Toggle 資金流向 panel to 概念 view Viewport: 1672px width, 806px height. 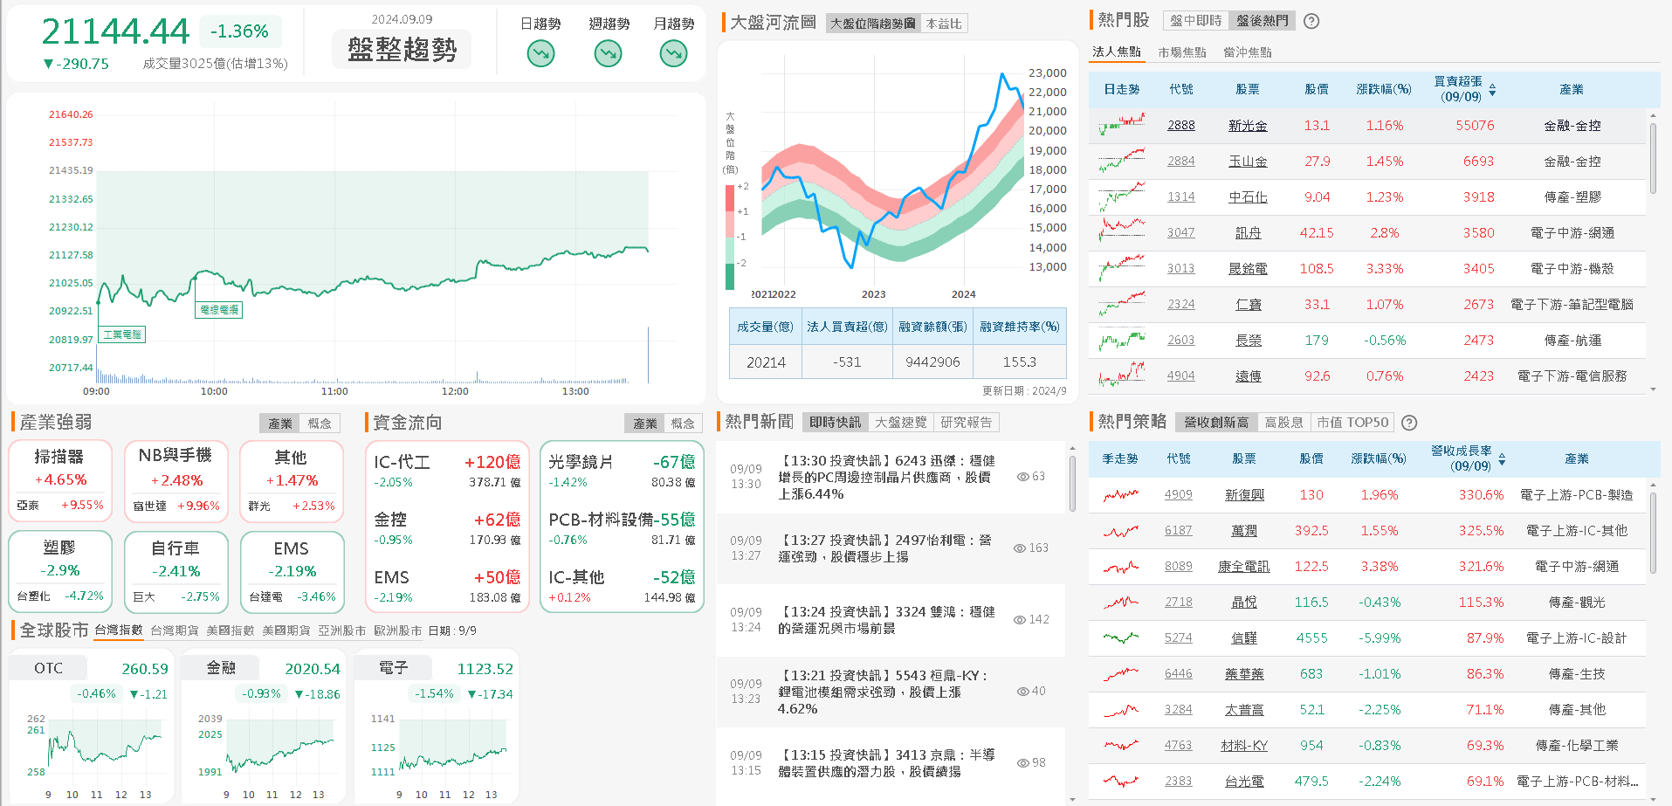(x=683, y=424)
